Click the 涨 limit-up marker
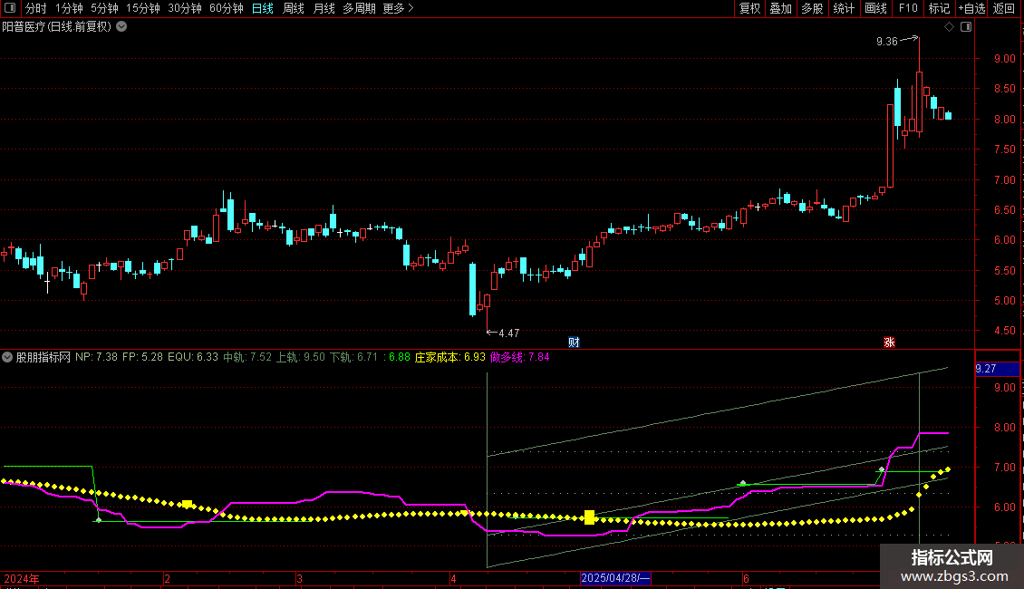The height and width of the screenshot is (589, 1024). coord(889,343)
